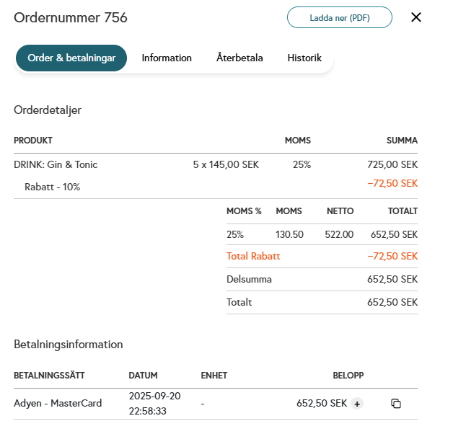Viewport: 453px width, 434px height.
Task: Copy the Adyen MasterCard payment reference
Action: point(396,404)
